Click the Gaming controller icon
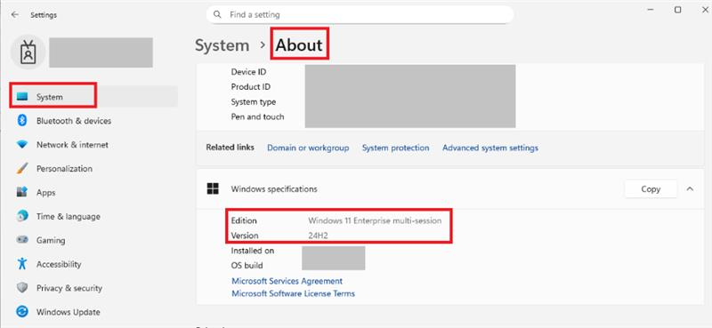Image resolution: width=712 pixels, height=328 pixels. point(21,240)
